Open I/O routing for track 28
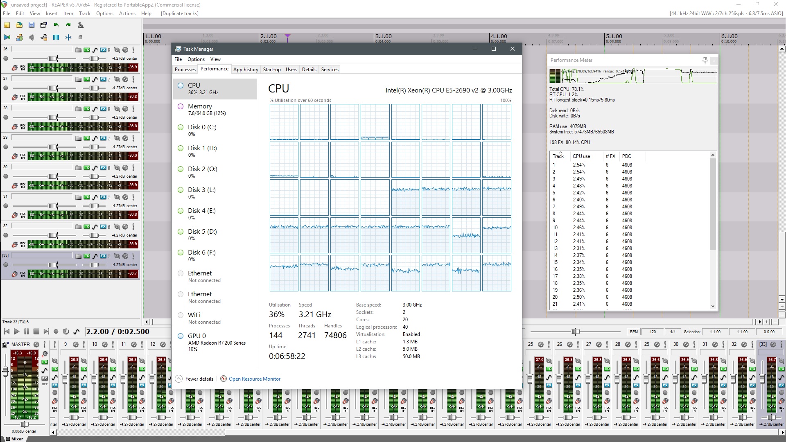This screenshot has height=442, width=786. (x=87, y=109)
